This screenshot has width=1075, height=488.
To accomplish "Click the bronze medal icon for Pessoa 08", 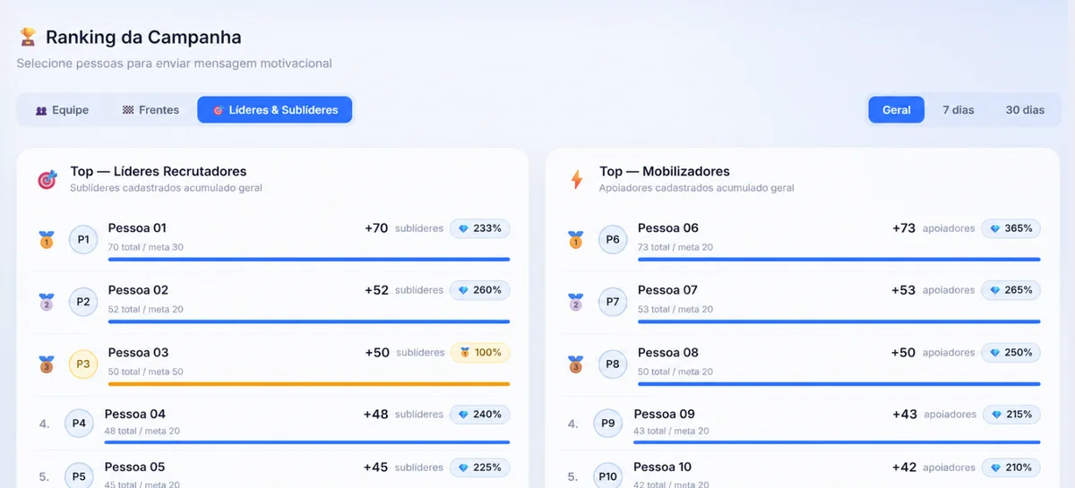I will coord(575,364).
